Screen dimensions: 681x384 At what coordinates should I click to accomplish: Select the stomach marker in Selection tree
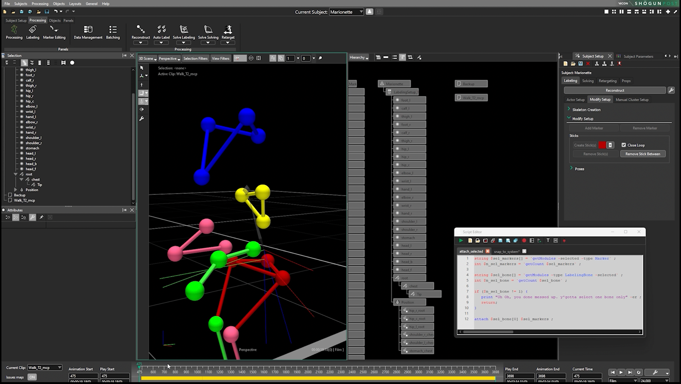pyautogui.click(x=32, y=148)
